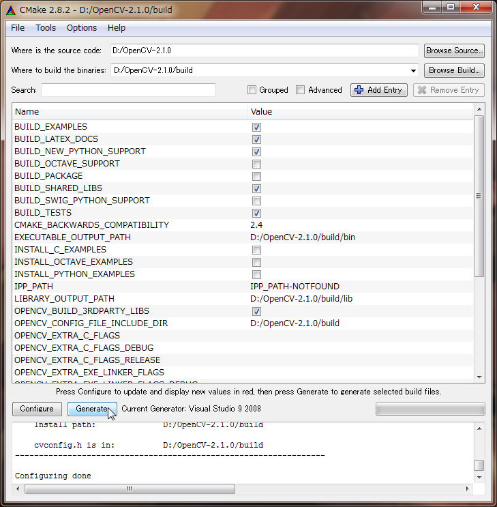Check BUILD_PACKAGE checkbox
Image resolution: width=497 pixels, height=507 pixels.
[x=256, y=176]
